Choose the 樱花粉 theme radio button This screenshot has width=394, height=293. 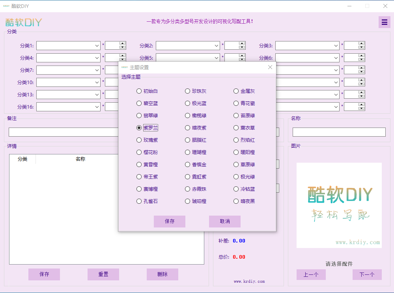[139, 152]
